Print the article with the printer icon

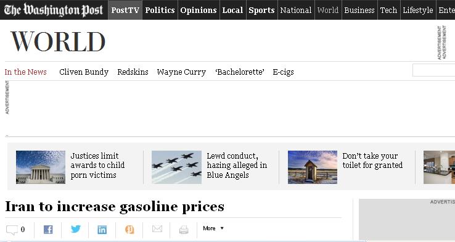(x=184, y=230)
